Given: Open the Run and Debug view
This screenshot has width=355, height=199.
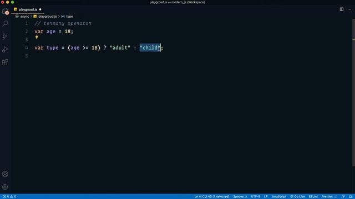Looking at the screenshot, I should click(x=5, y=49).
